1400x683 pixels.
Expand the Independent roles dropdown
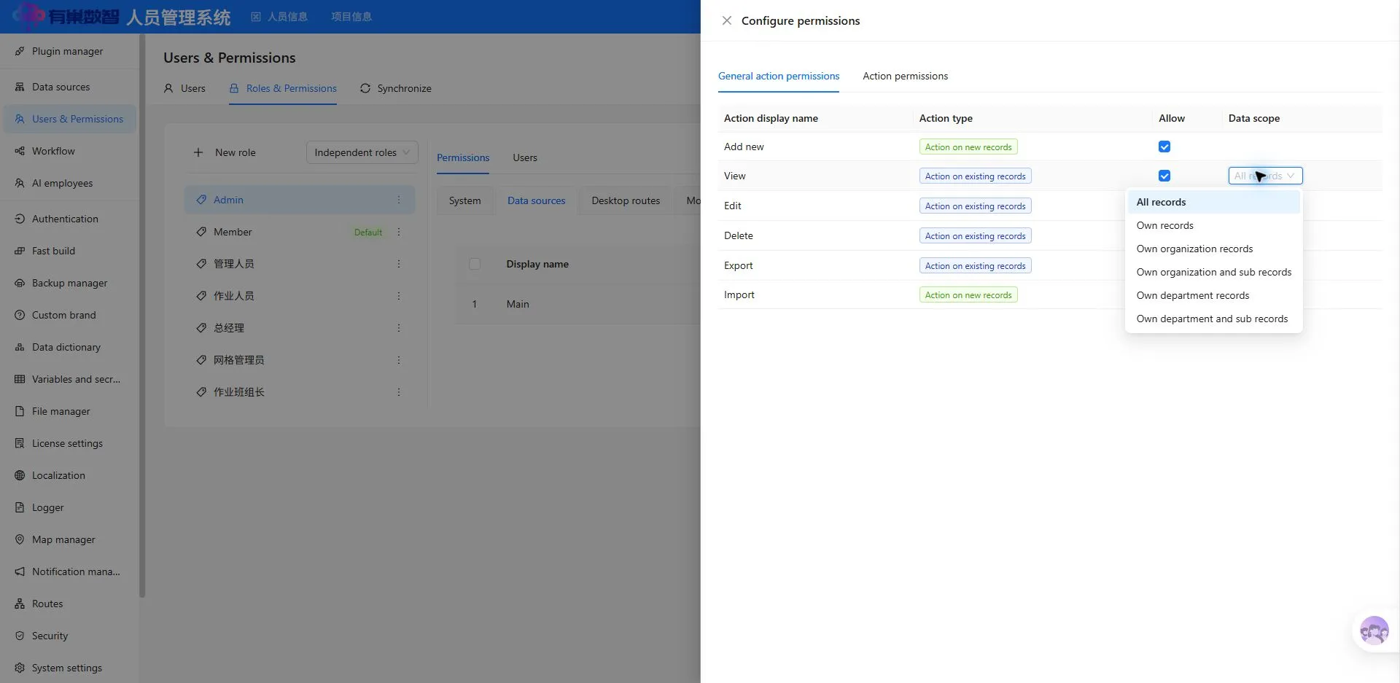pyautogui.click(x=362, y=152)
